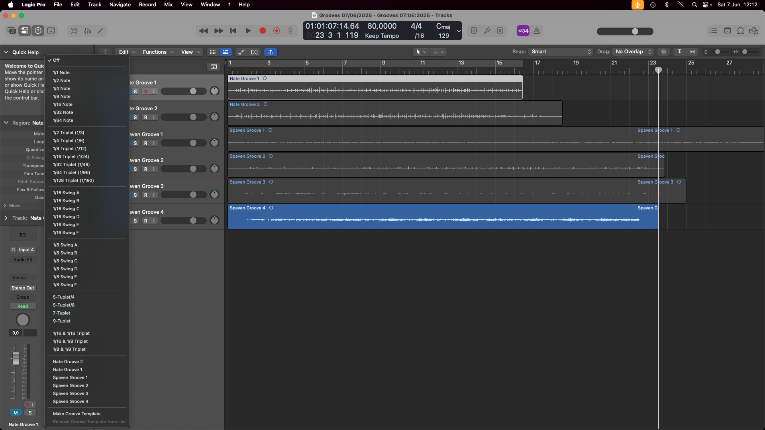Open the Snap Smart dropdown

[561, 52]
